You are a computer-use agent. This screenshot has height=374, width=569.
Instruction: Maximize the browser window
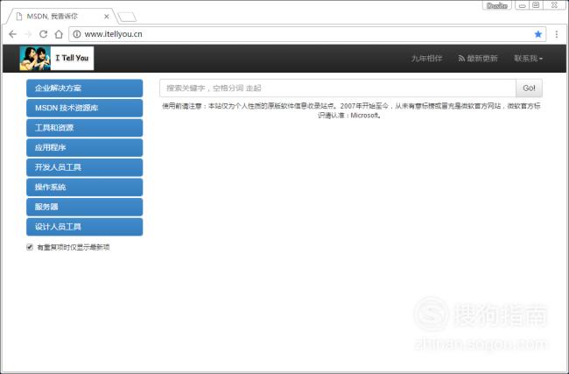tap(536, 5)
